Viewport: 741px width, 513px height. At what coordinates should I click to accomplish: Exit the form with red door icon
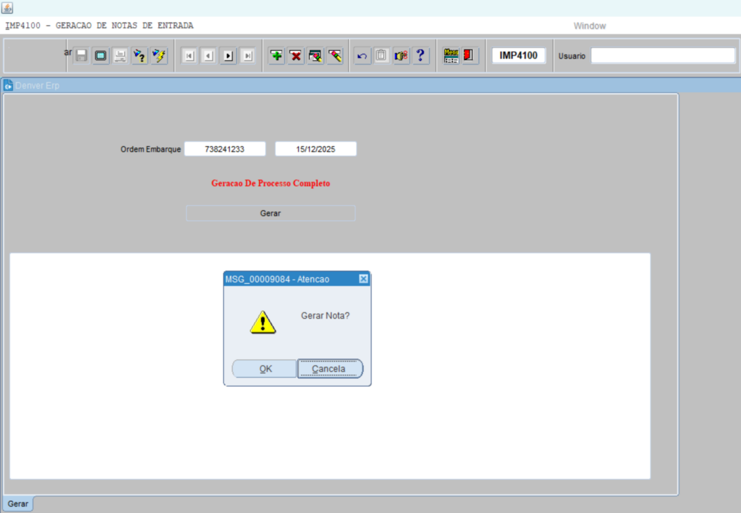click(x=468, y=56)
